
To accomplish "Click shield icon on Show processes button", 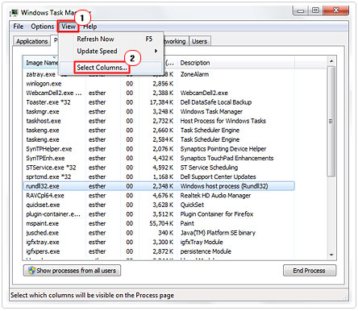I will (x=31, y=271).
